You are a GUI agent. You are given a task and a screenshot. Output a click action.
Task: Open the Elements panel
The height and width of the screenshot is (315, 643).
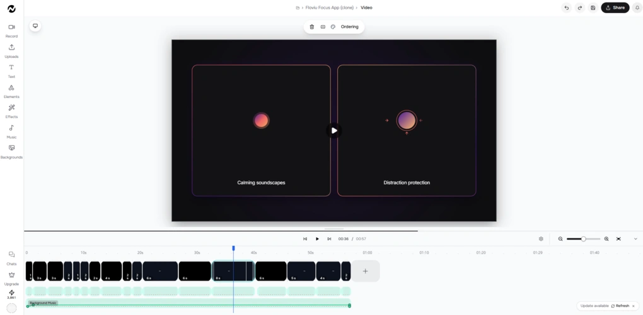11,91
